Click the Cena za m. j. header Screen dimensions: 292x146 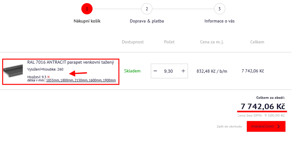[212, 42]
